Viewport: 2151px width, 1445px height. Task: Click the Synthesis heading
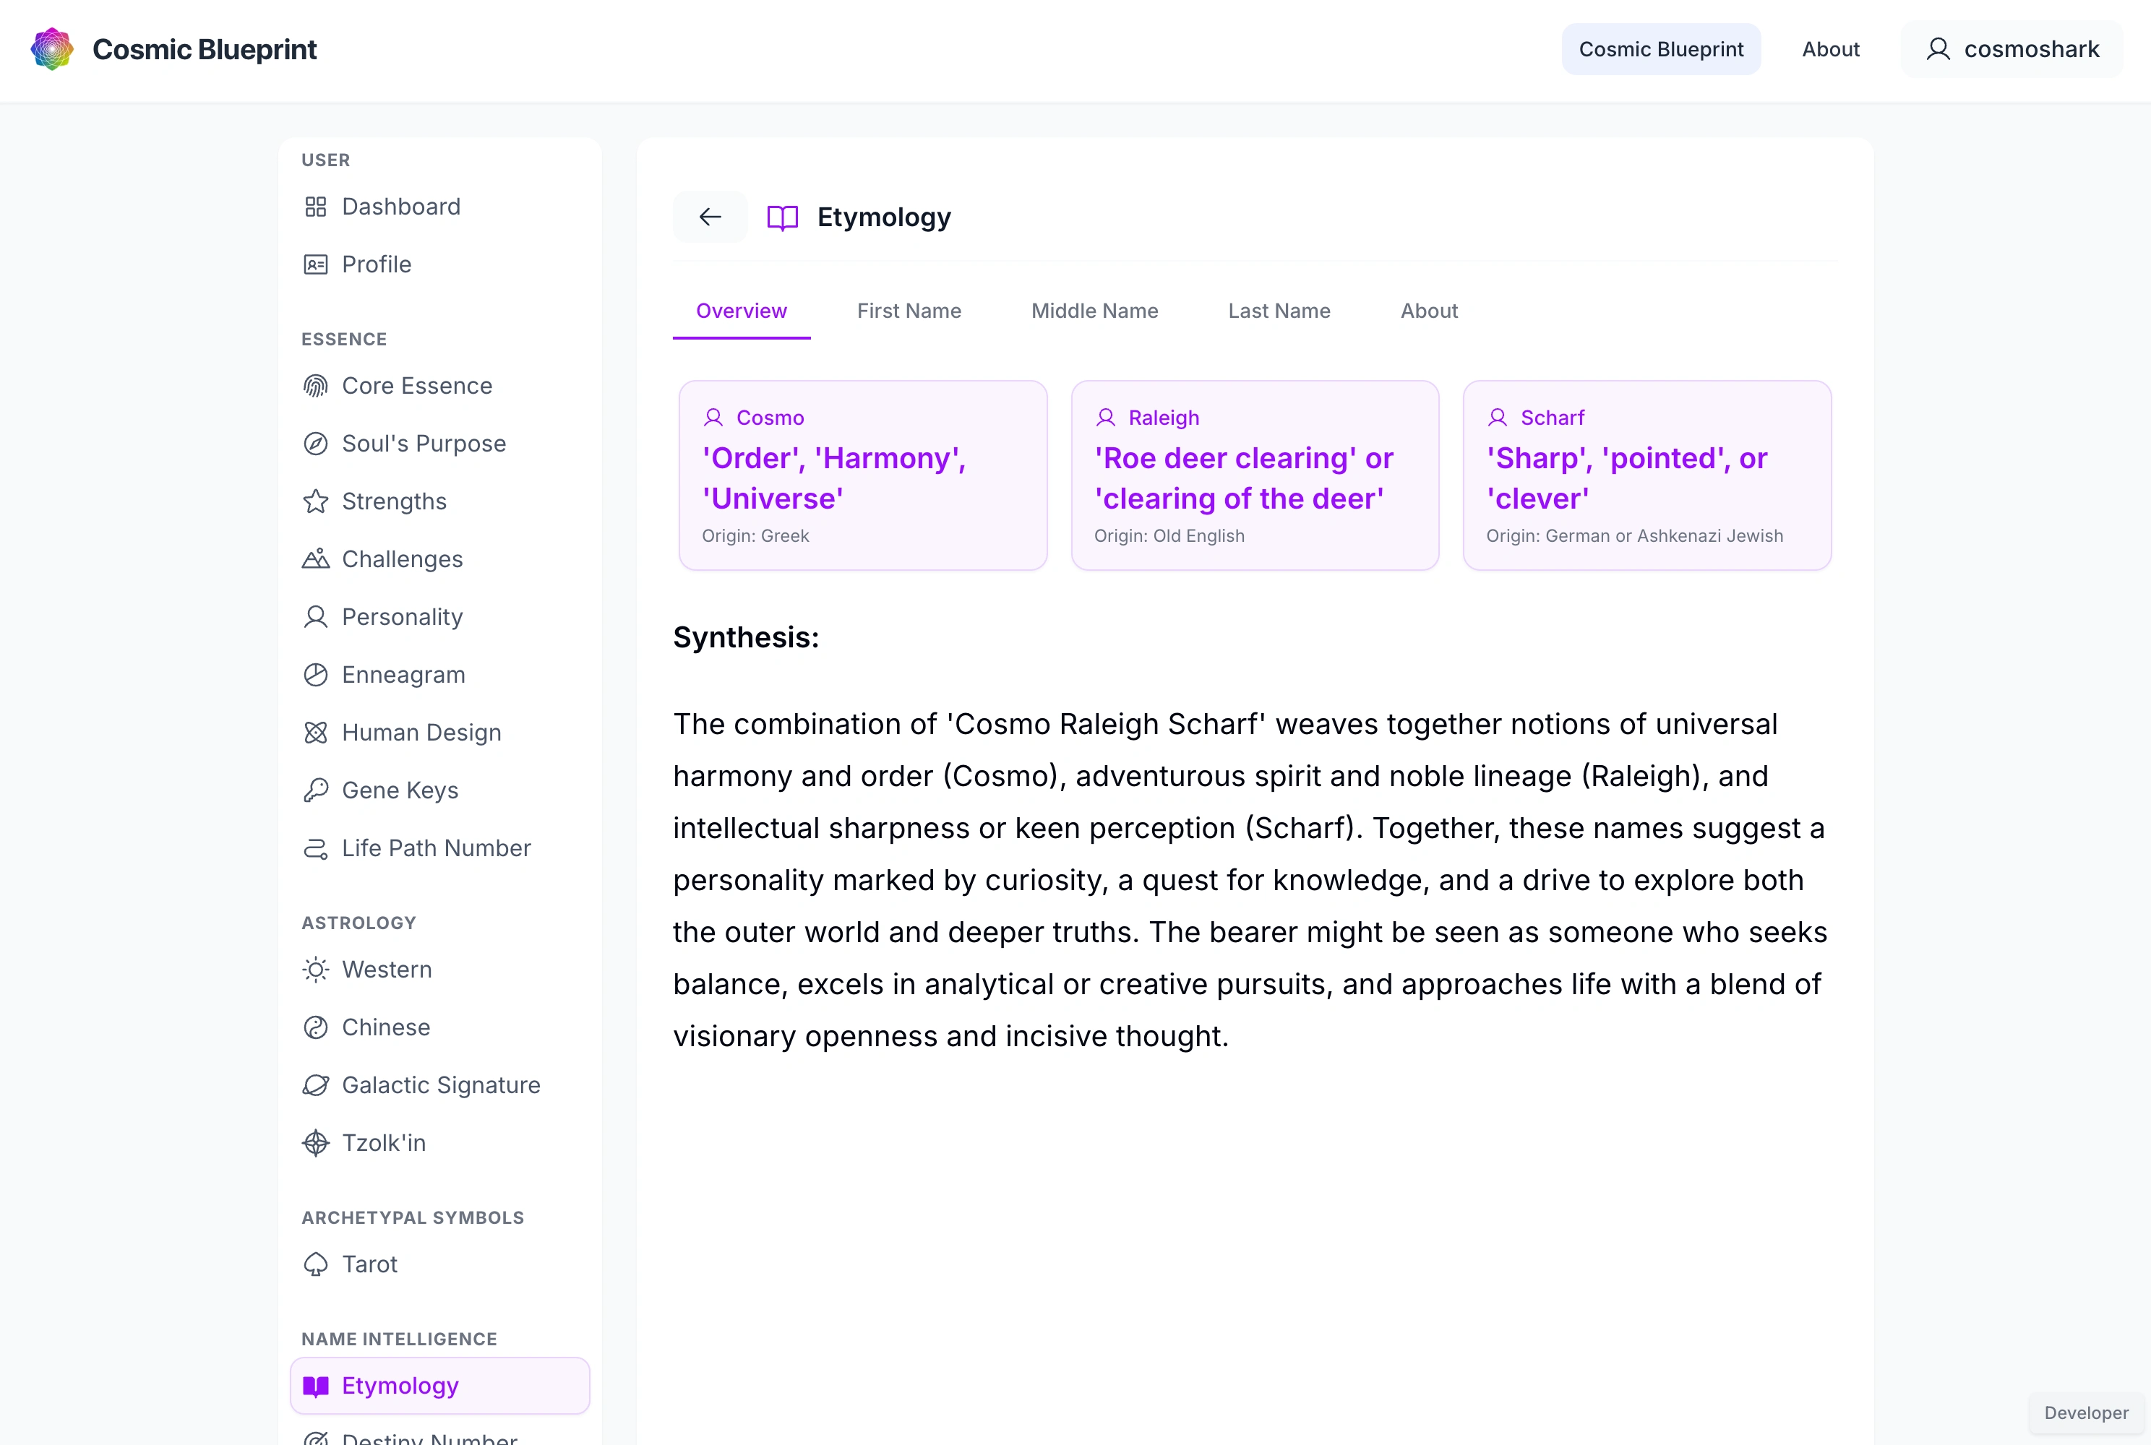coord(746,638)
